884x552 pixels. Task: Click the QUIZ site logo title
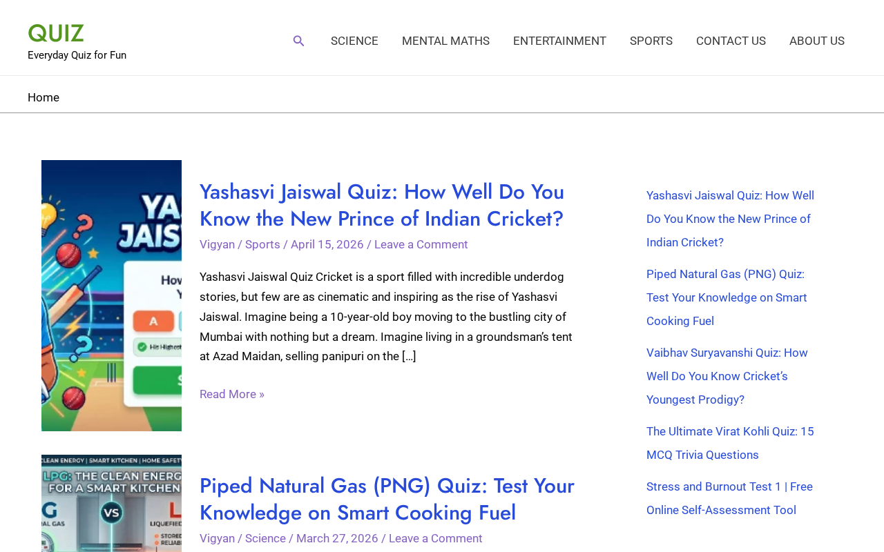56,33
